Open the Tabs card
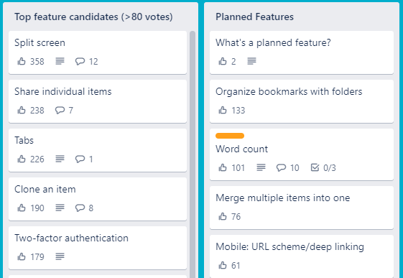 point(98,150)
